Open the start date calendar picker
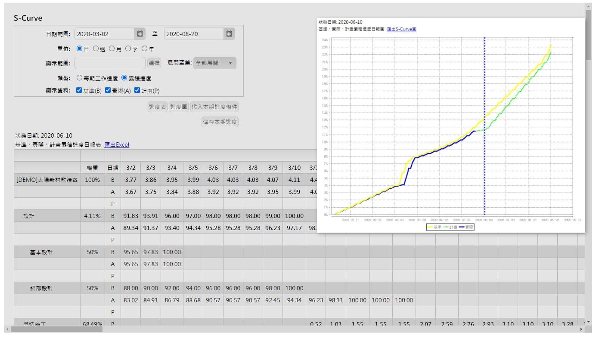This screenshot has height=338, width=596. point(140,34)
